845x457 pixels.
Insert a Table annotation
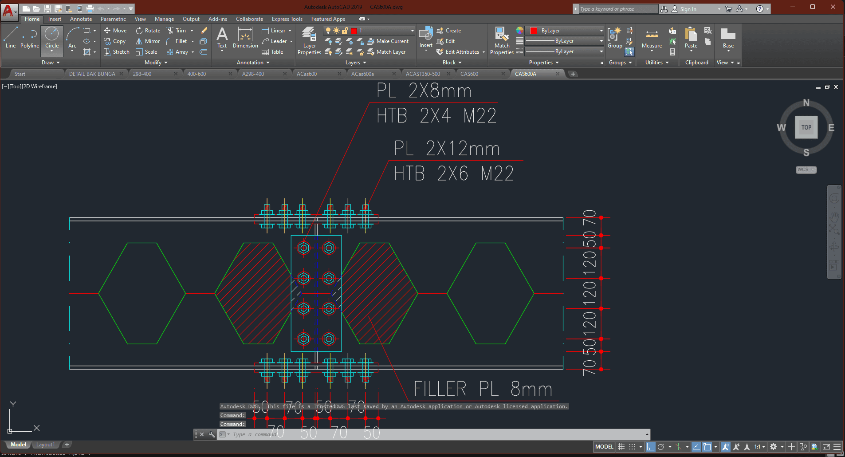pos(272,52)
